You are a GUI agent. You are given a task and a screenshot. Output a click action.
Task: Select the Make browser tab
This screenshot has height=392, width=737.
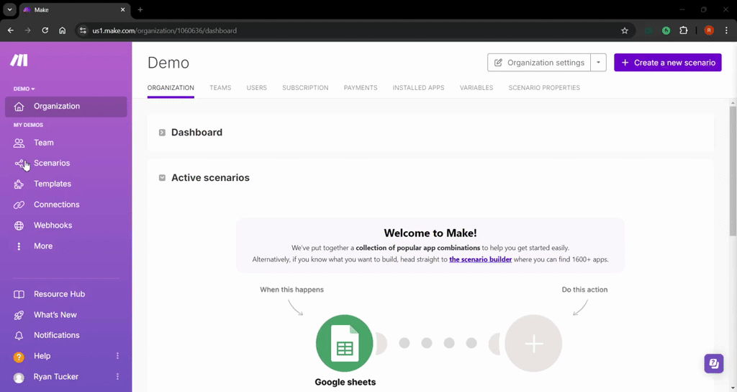click(75, 10)
